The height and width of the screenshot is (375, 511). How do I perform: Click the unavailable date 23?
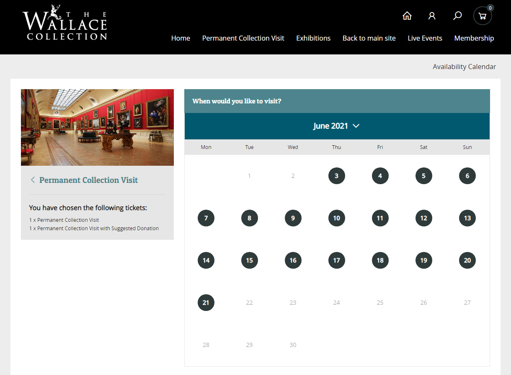tap(293, 303)
